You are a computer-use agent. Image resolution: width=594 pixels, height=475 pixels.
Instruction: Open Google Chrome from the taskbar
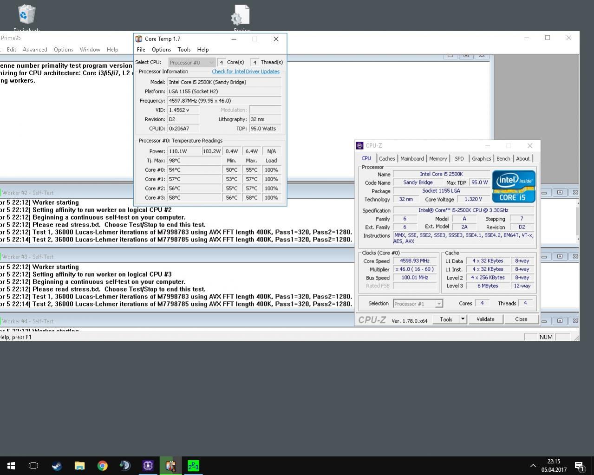coord(102,465)
